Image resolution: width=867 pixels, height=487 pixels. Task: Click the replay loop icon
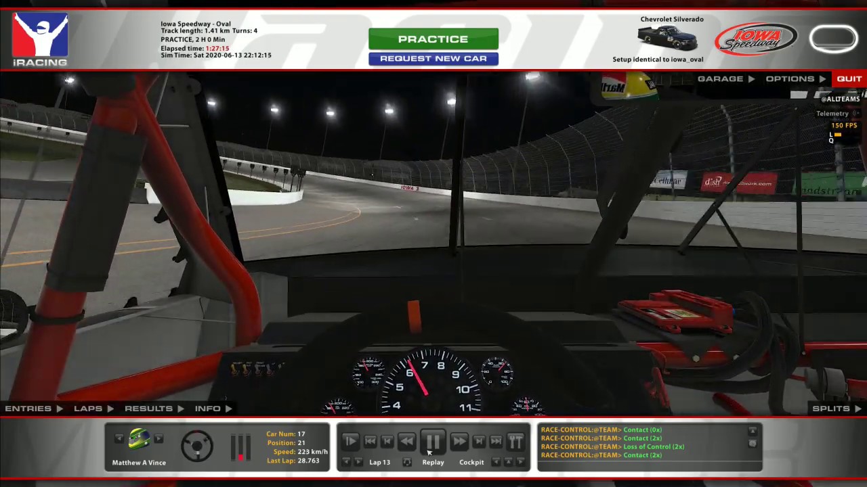click(406, 462)
